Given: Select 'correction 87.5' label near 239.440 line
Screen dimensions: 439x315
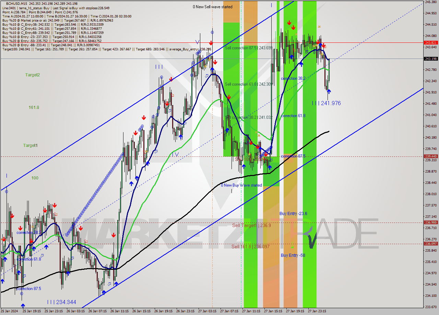Looking at the screenshot, I should (293, 156).
